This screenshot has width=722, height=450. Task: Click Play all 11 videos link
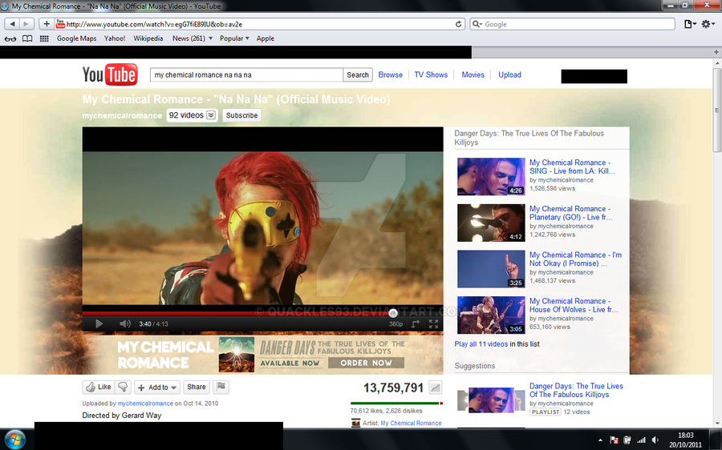481,344
